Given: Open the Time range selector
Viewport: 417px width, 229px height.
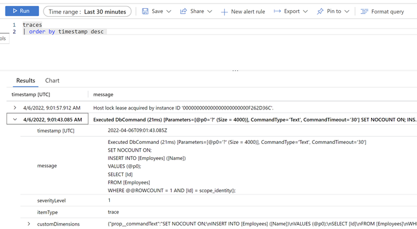Looking at the screenshot, I should pyautogui.click(x=87, y=12).
